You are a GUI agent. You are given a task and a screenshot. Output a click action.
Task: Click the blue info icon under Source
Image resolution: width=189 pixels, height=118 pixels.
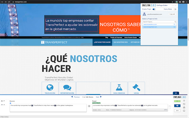[10, 103]
